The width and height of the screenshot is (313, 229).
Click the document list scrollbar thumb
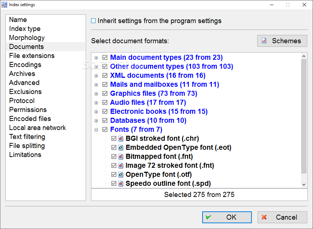(x=304, y=116)
